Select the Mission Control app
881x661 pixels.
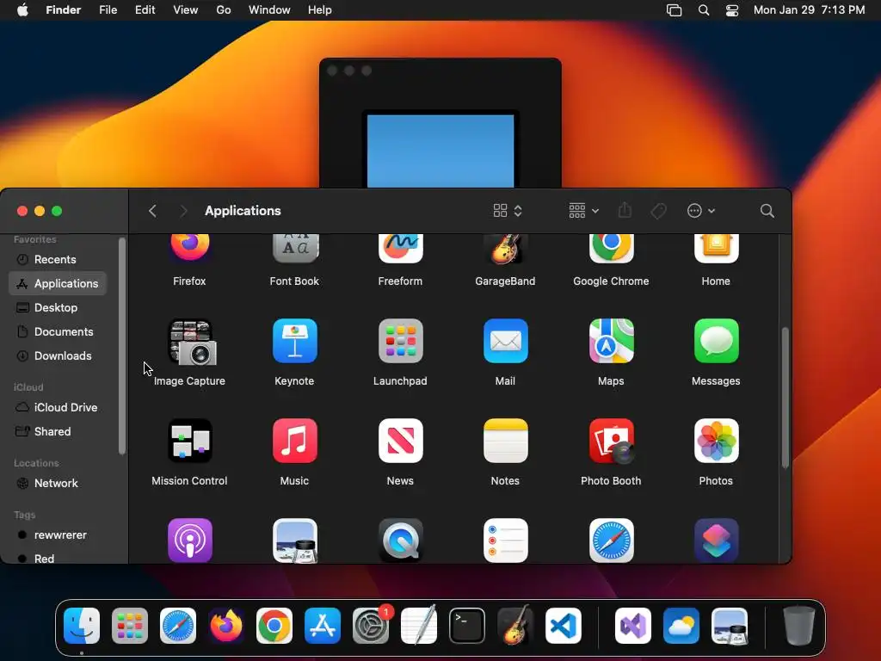[x=190, y=441]
